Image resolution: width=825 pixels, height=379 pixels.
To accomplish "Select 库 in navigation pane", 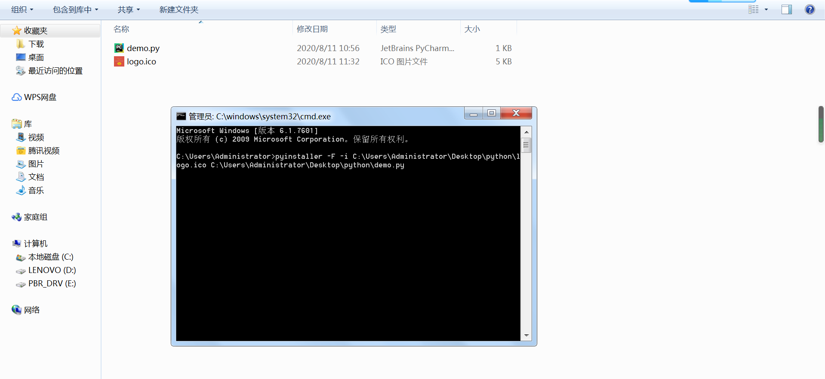I will [28, 124].
